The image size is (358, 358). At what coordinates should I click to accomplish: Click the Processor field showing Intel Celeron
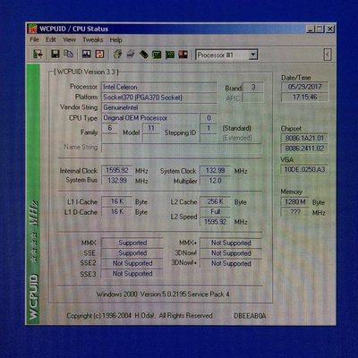pyautogui.click(x=158, y=87)
